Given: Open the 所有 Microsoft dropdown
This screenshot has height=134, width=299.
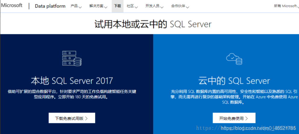Looking at the screenshot, I should coord(286,6).
